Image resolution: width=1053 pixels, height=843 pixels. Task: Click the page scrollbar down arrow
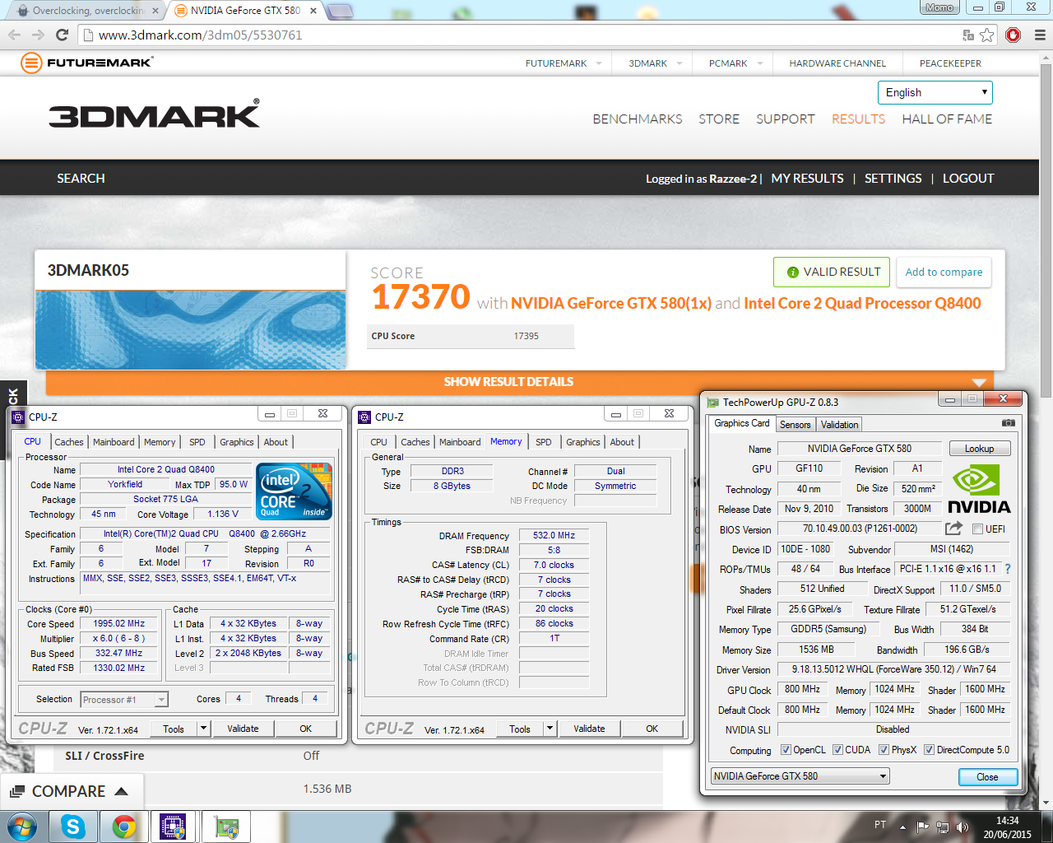(1046, 803)
